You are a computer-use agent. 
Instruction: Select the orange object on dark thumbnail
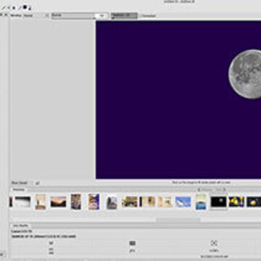254,202
